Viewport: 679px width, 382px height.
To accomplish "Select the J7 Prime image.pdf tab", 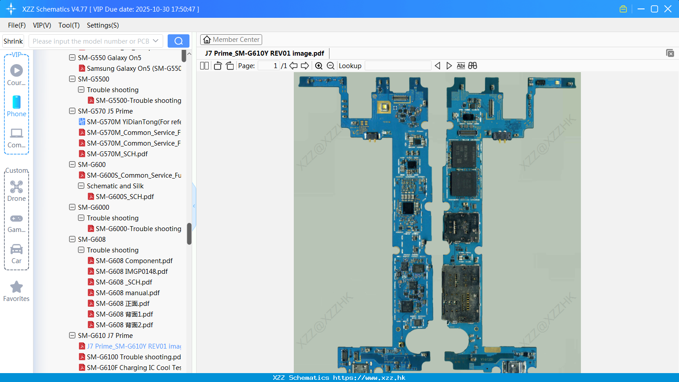I will [264, 53].
